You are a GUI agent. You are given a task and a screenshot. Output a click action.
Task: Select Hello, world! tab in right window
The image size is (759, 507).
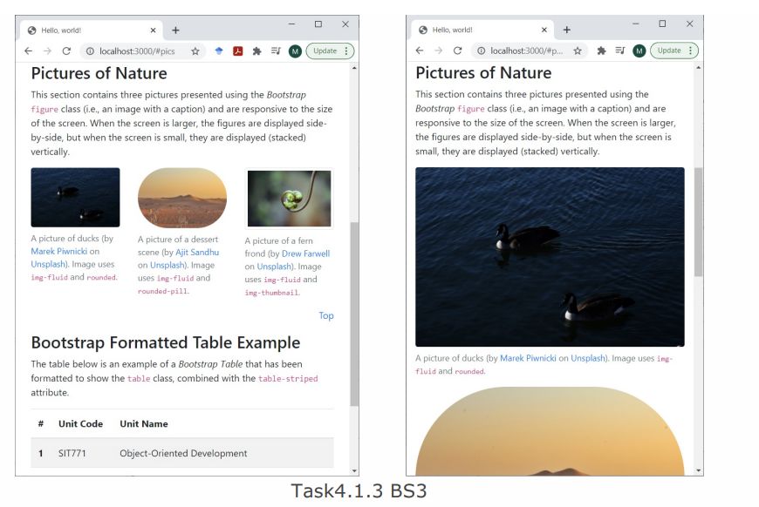482,30
